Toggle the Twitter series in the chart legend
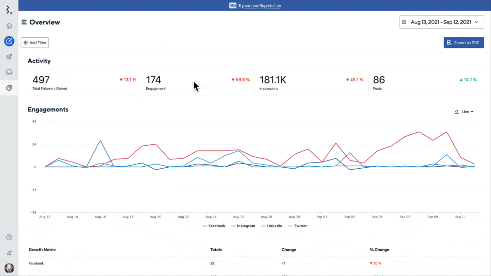The image size is (491, 276). [x=298, y=226]
